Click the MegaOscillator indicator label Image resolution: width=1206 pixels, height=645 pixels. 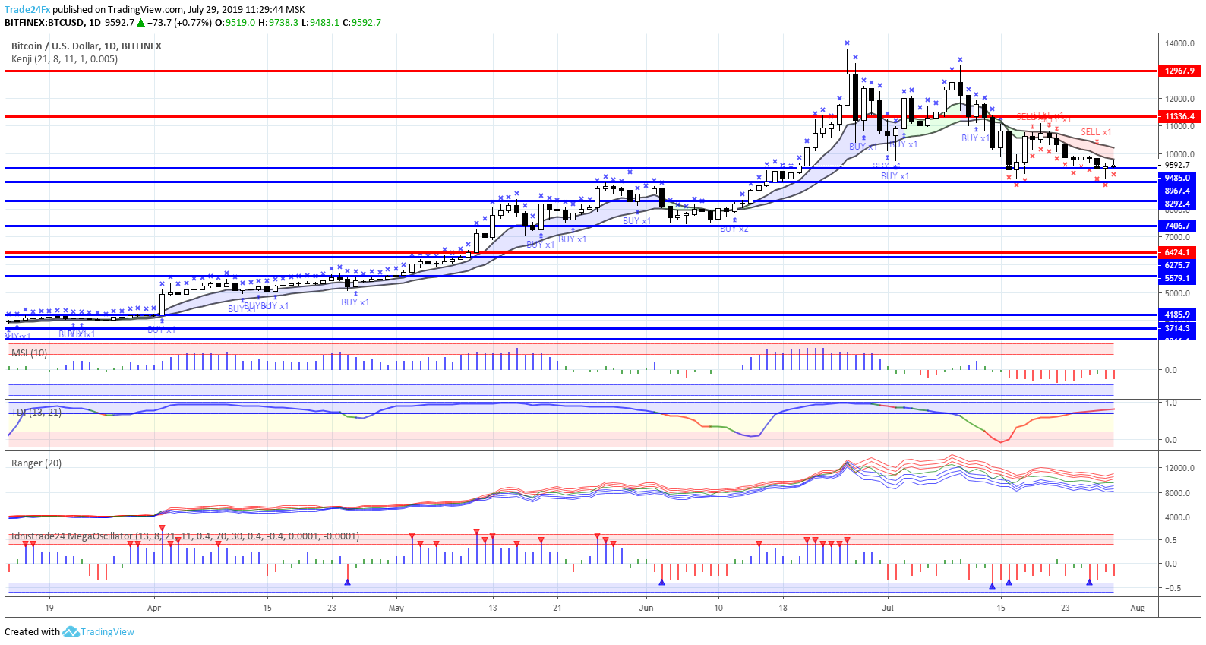185,536
